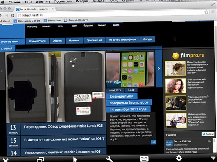
Task: Open Вести.Хайтек Twitter profile name
Action: pyautogui.click(x=182, y=141)
